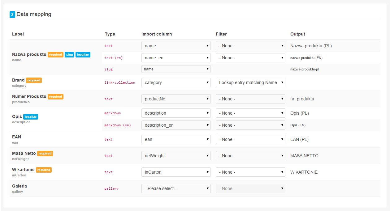Open the 'description_en' import column dropdown
Screen dimensions: 390x211
tap(176, 125)
